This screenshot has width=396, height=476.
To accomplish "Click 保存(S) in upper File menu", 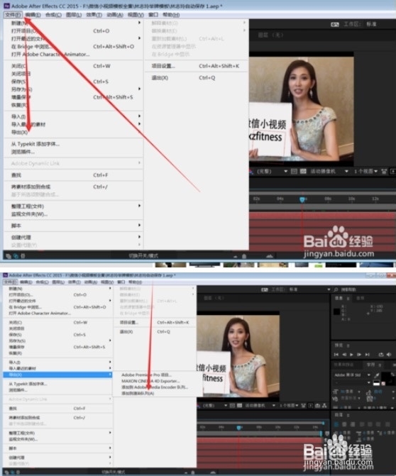I will click(19, 82).
